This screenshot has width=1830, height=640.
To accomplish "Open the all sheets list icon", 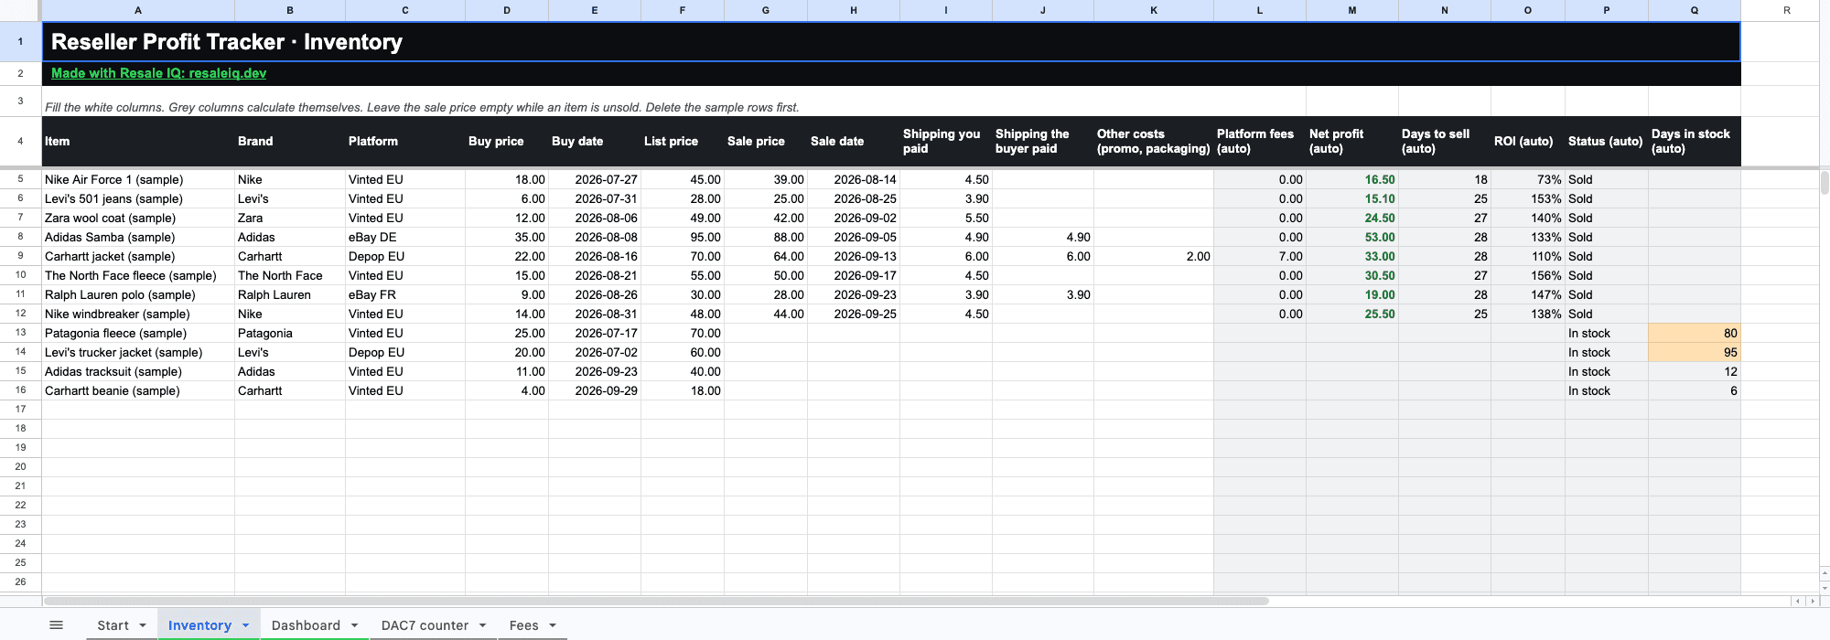I will (56, 625).
